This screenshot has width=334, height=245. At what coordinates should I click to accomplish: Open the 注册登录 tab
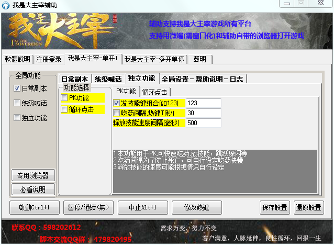[x=49, y=59]
